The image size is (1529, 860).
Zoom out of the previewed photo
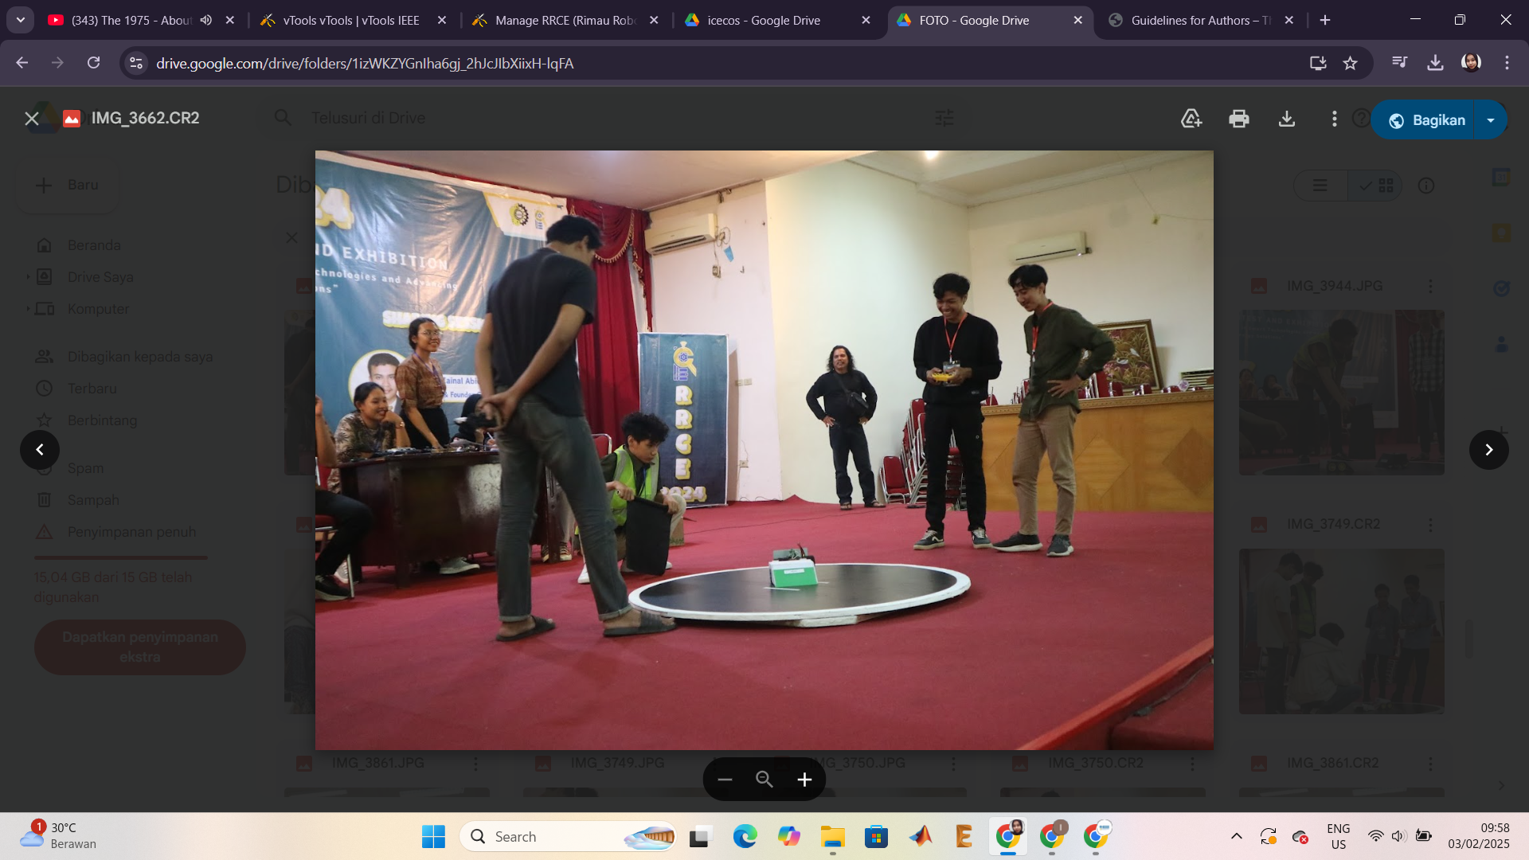pyautogui.click(x=725, y=780)
